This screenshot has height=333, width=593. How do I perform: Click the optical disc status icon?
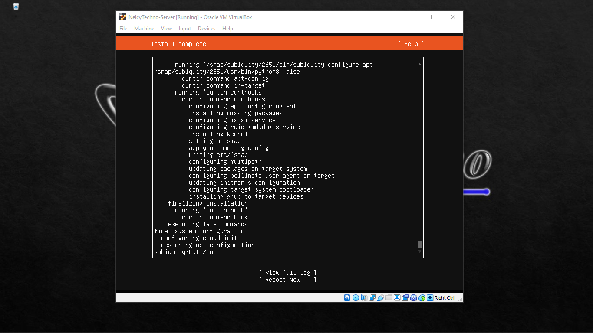pyautogui.click(x=356, y=298)
